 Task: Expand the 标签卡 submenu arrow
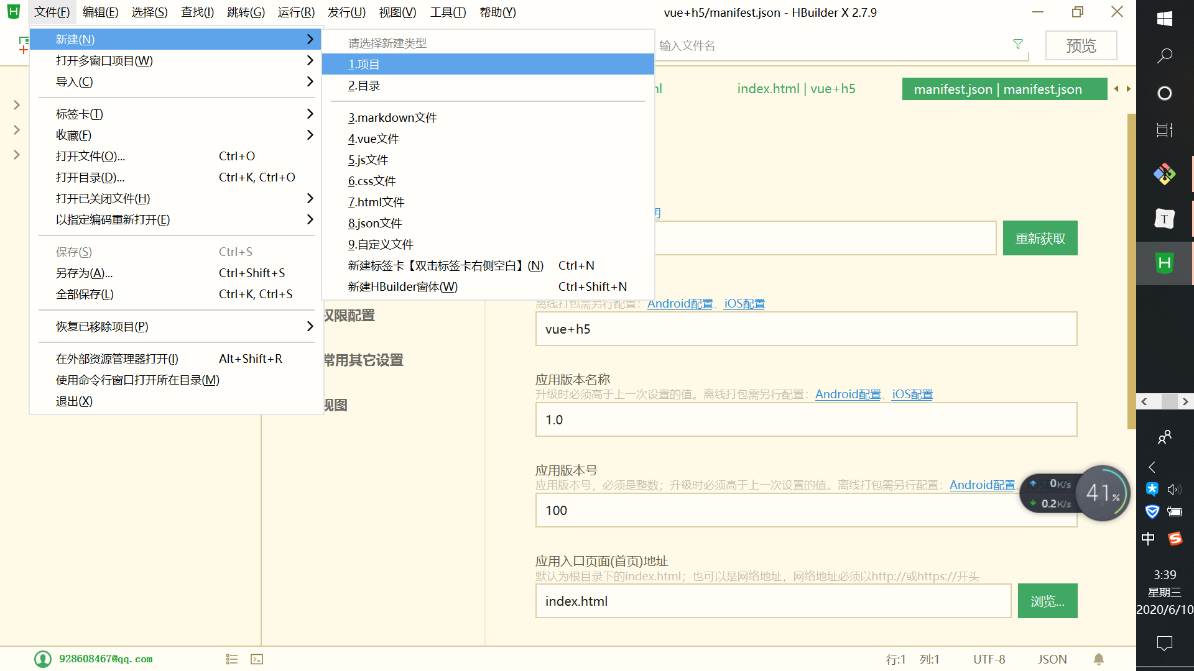(x=310, y=114)
